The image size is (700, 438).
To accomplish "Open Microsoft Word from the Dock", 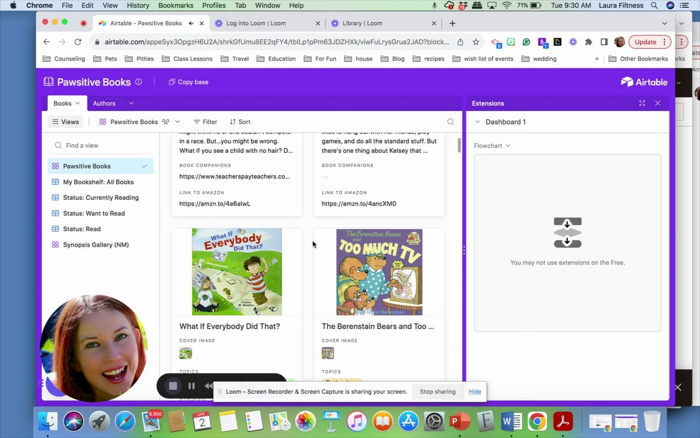I will coord(511,421).
